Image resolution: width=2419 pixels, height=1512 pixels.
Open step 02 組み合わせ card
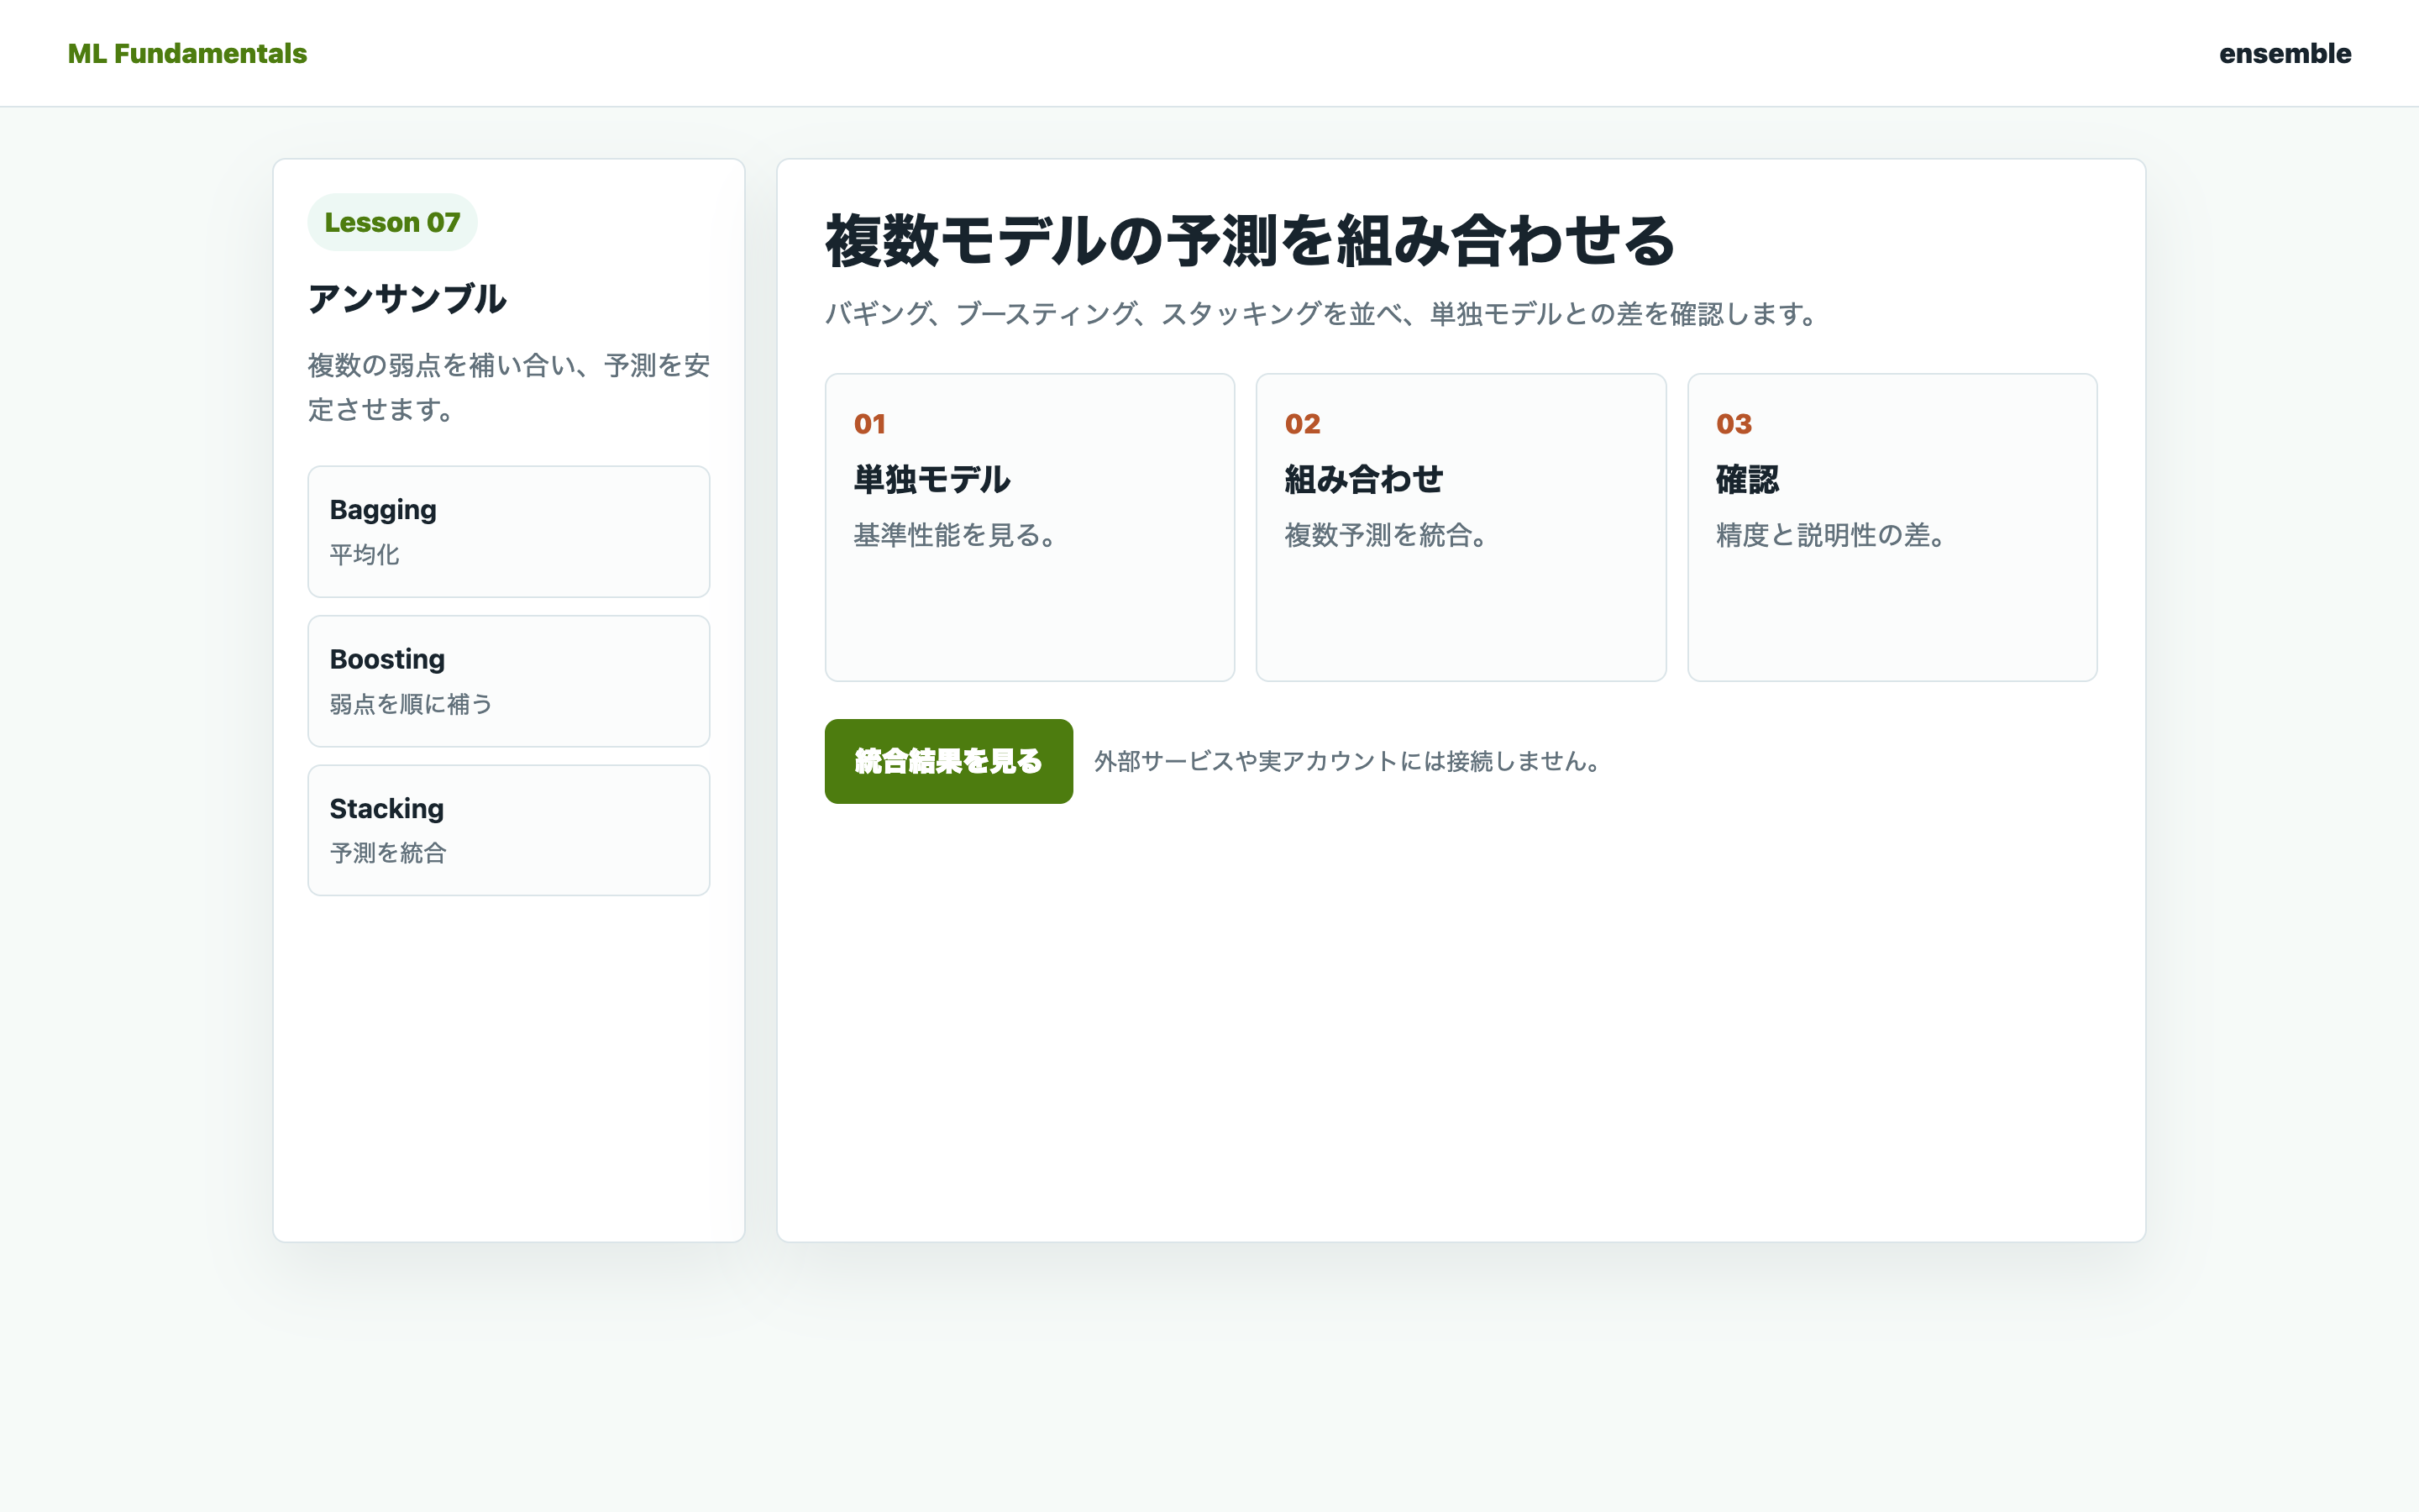[1461, 527]
